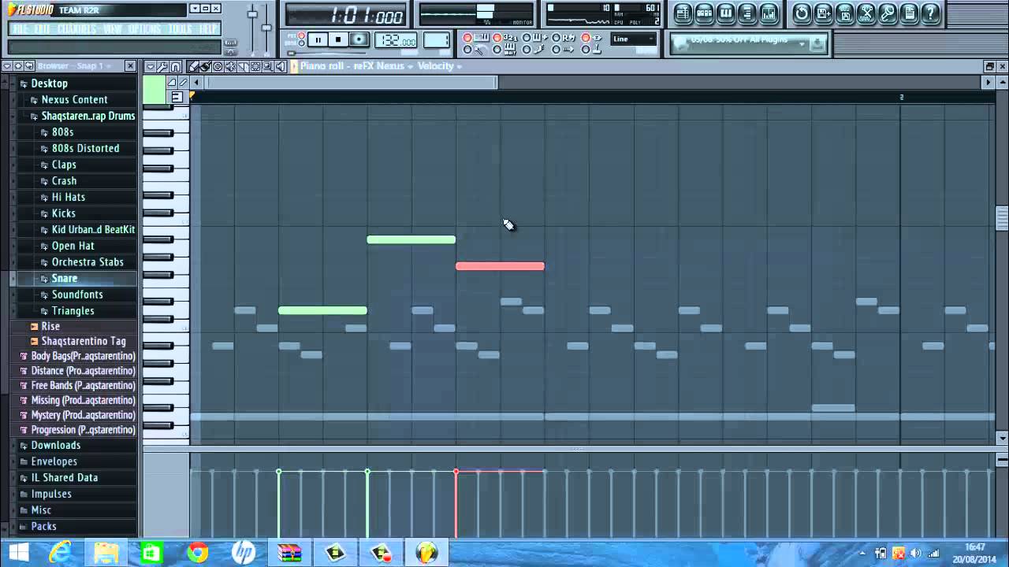The height and width of the screenshot is (567, 1009).
Task: Open Internet Explorer from taskbar
Action: tap(61, 553)
